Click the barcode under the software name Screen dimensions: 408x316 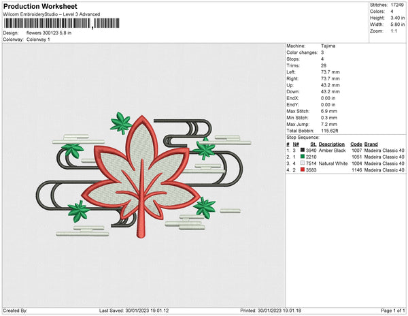pyautogui.click(x=61, y=23)
